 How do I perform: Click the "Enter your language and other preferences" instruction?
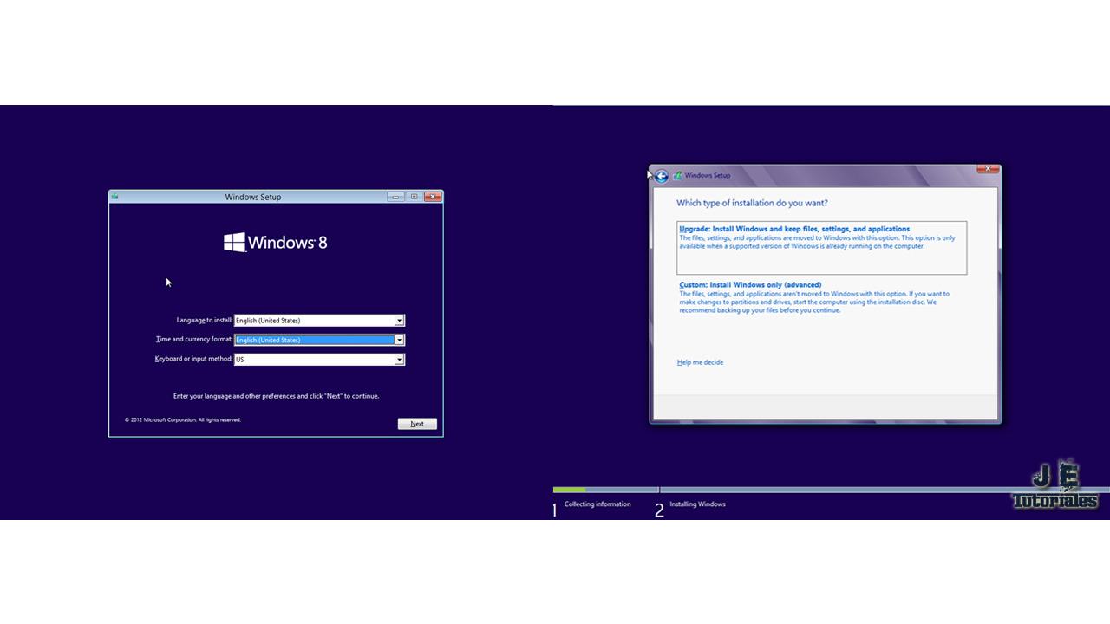tap(277, 396)
